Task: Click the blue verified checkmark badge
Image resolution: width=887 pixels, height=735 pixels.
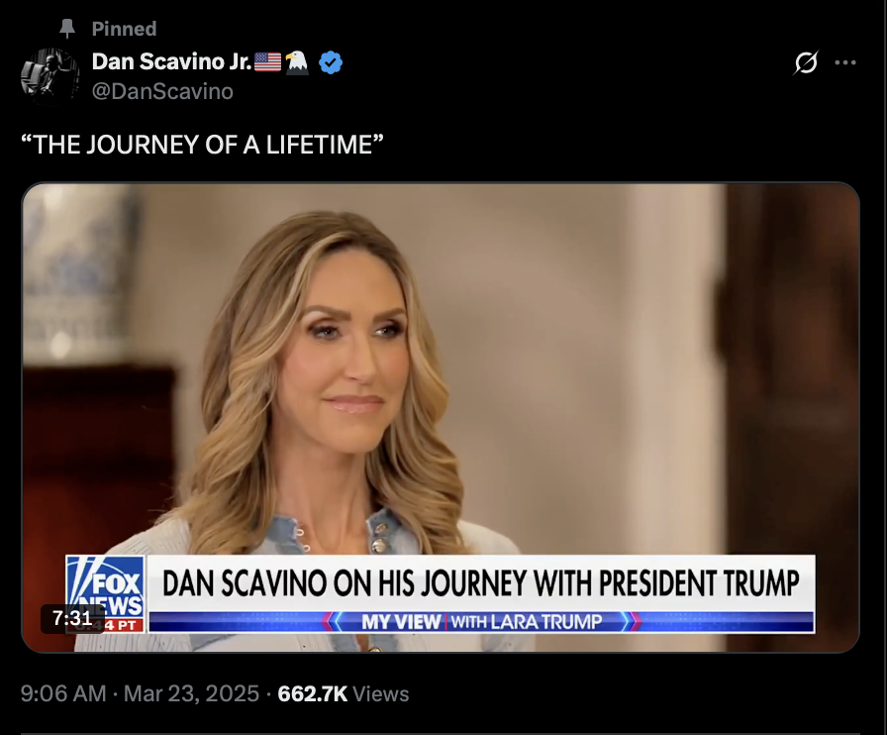Action: [x=331, y=61]
